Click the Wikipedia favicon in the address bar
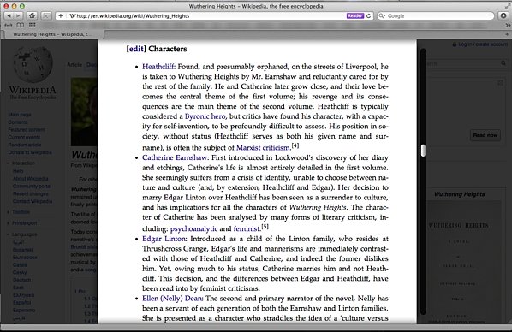This screenshot has height=332, width=512. click(72, 15)
